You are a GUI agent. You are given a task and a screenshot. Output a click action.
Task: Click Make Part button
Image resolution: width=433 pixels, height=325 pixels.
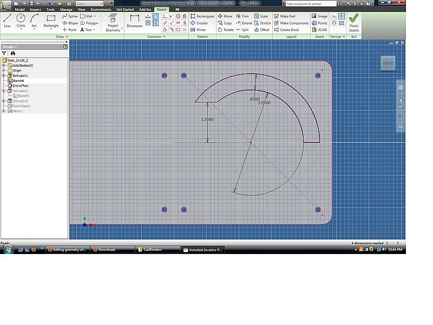click(285, 16)
